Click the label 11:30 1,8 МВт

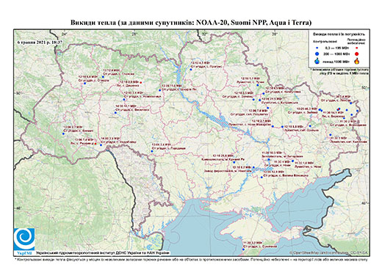304,163
